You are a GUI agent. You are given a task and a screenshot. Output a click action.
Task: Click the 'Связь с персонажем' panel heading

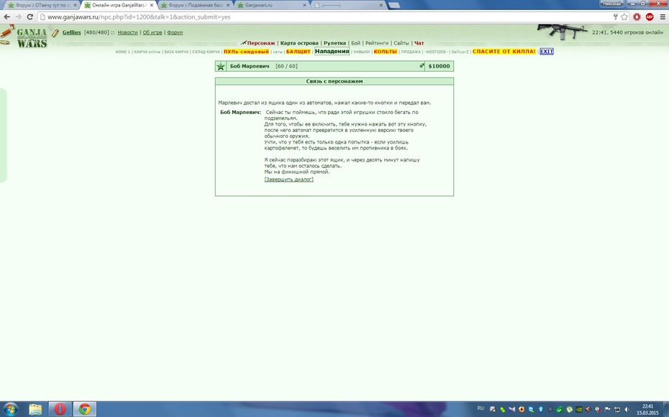pos(334,81)
